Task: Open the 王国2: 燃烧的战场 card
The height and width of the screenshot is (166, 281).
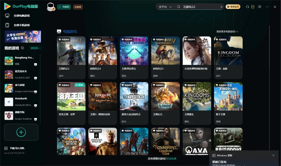Action: 103,103
